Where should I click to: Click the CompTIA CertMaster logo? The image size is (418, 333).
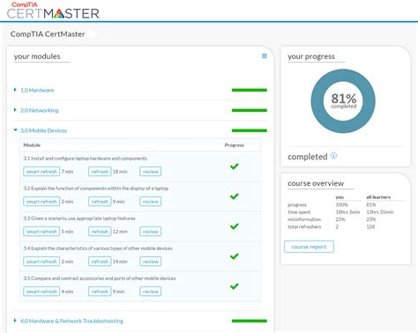pyautogui.click(x=53, y=11)
